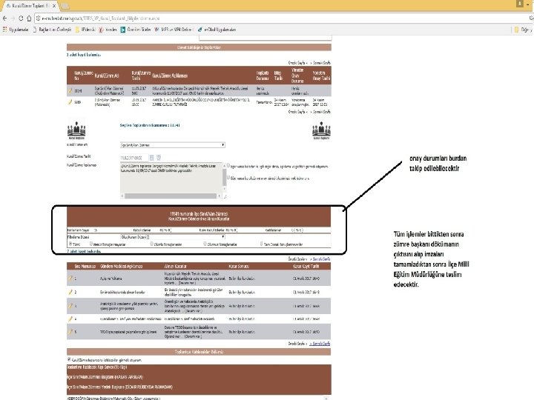Screen dimensions: 534x400
Task: Open the e-Okul Uygulamaları bookmark
Action: pyautogui.click(x=217, y=30)
